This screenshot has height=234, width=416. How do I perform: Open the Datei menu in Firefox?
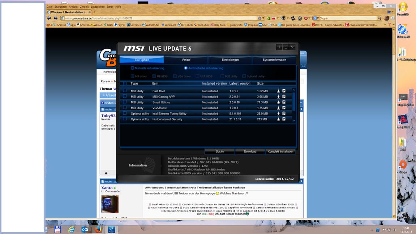[50, 7]
